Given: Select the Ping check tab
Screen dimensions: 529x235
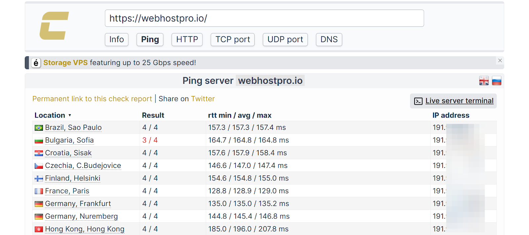Looking at the screenshot, I should [150, 39].
